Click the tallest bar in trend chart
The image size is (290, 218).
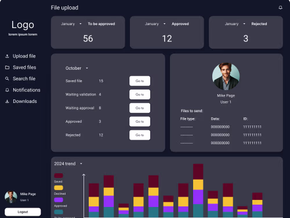click(198, 191)
